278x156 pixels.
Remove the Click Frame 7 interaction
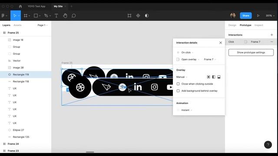271,42
